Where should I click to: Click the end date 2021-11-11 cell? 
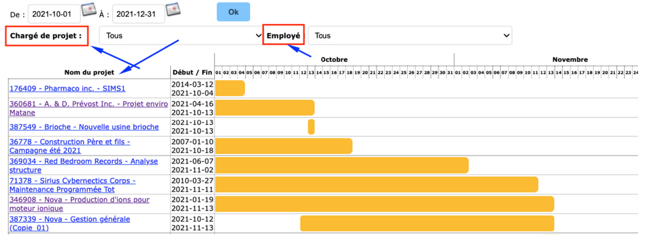[193, 189]
